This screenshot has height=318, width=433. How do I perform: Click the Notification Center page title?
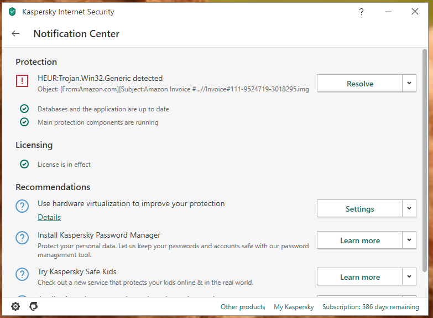(x=76, y=34)
